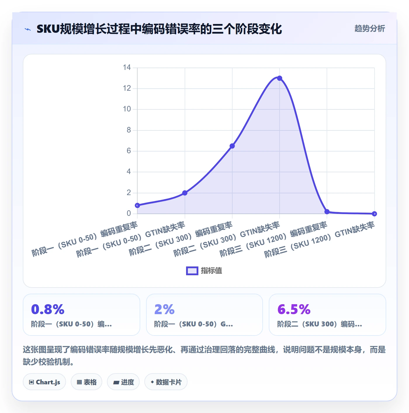Click the data point for 阶段三 编码重复率
This screenshot has height=413, width=409.
tap(327, 212)
